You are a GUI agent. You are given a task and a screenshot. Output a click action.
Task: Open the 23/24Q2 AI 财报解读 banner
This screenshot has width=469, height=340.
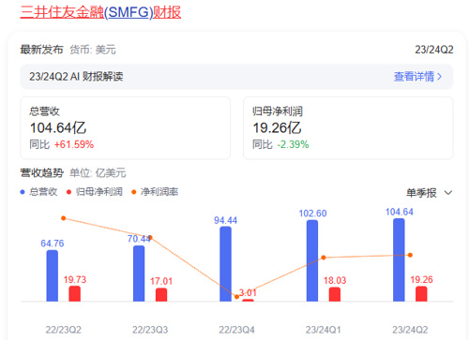(236, 77)
